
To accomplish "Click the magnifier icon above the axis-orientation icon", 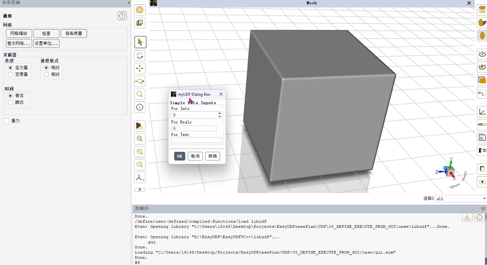I will click(140, 164).
